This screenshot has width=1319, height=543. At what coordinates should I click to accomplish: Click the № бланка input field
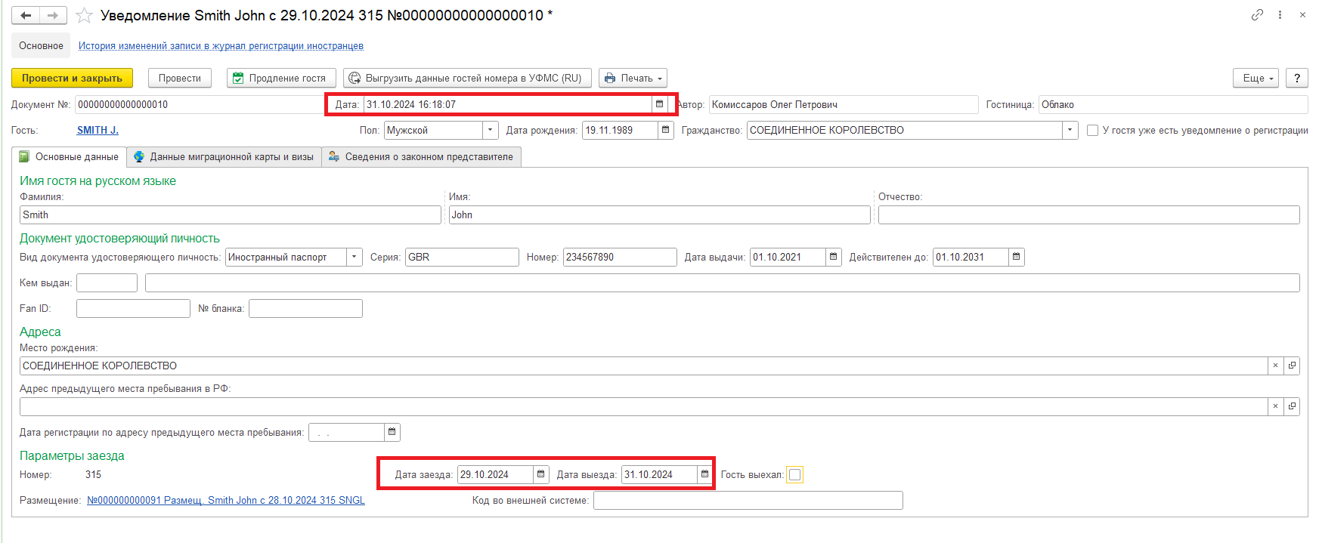point(305,308)
